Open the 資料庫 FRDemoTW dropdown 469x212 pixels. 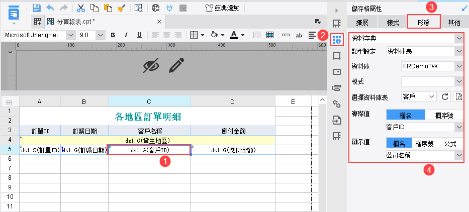point(432,66)
